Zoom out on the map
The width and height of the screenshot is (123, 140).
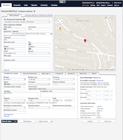pyautogui.click(x=60, y=56)
